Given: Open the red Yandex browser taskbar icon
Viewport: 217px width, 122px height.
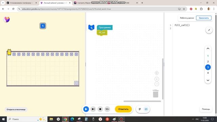Looking at the screenshot, I should (x=107, y=119).
